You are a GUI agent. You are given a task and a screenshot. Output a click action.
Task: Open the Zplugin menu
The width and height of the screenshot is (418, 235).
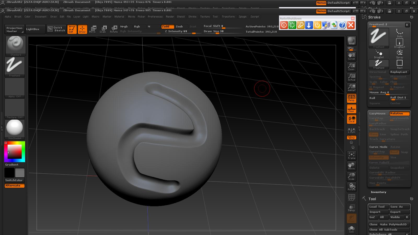242,17
